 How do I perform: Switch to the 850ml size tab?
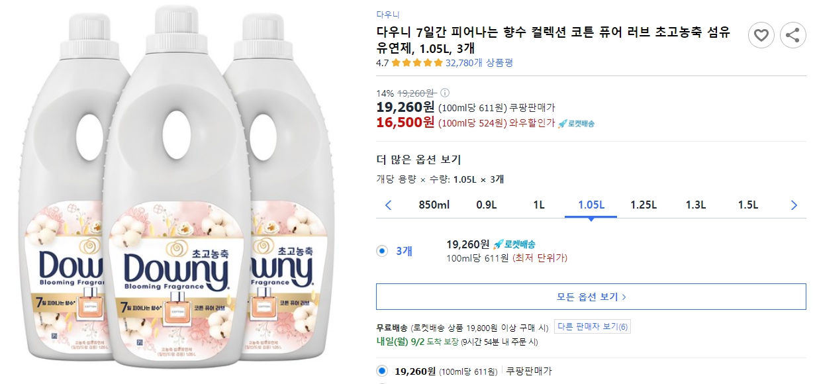[x=438, y=205]
